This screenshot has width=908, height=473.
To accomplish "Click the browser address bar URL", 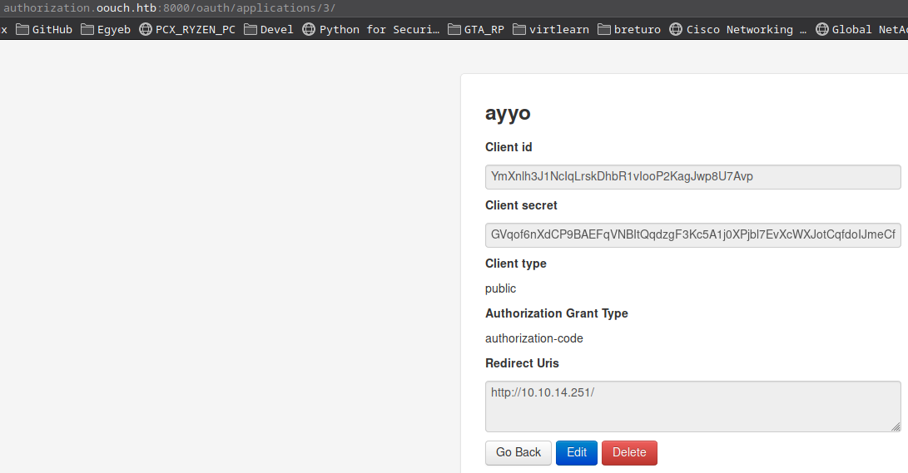I will (x=170, y=7).
